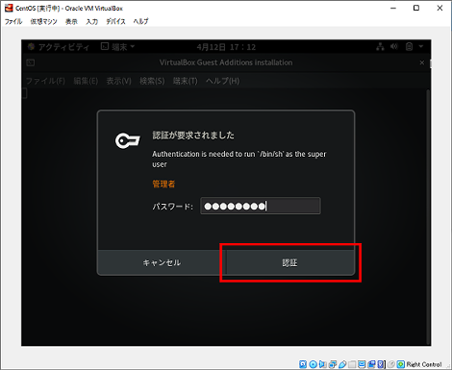Click the key icon in authentication dialog

128,141
